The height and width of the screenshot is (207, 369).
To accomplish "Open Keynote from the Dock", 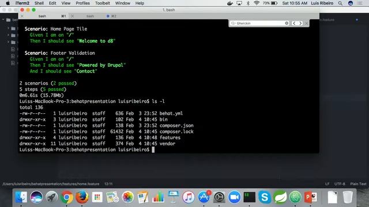I will click(x=173, y=197).
